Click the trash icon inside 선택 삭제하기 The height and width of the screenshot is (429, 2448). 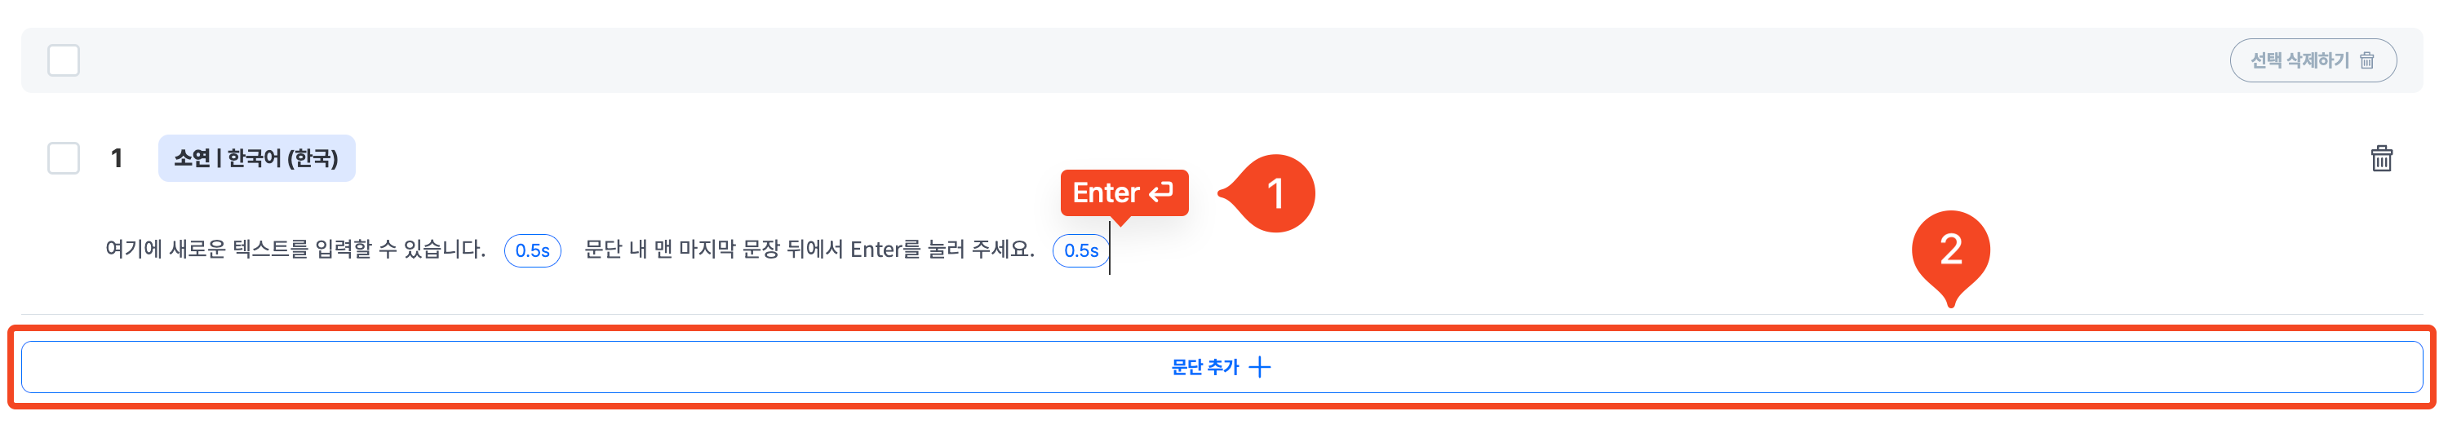(x=2367, y=60)
